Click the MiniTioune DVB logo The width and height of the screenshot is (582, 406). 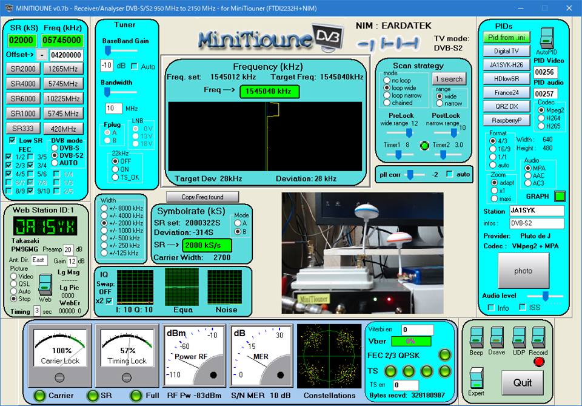click(x=270, y=38)
